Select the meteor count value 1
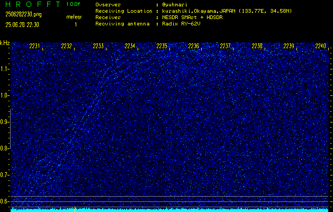Screen dimensions: 333x212 click(x=76, y=25)
